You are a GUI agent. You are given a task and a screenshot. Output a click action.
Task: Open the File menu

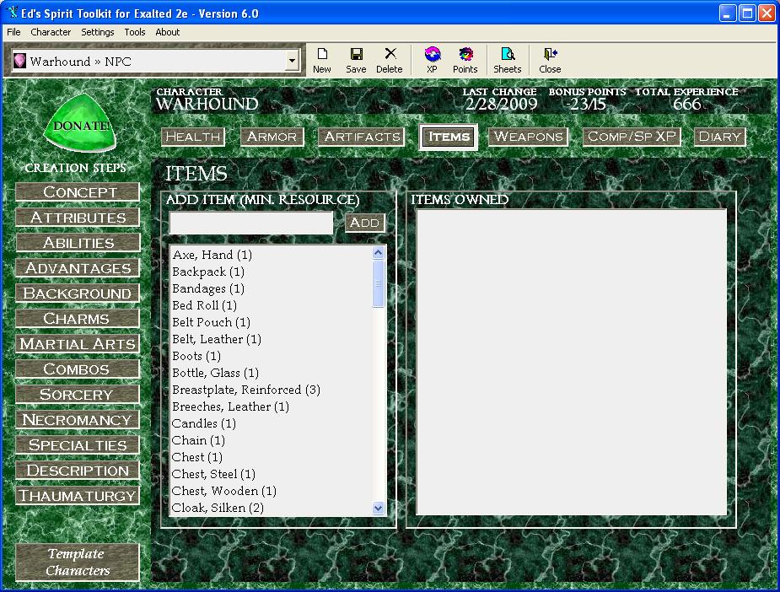click(x=13, y=32)
